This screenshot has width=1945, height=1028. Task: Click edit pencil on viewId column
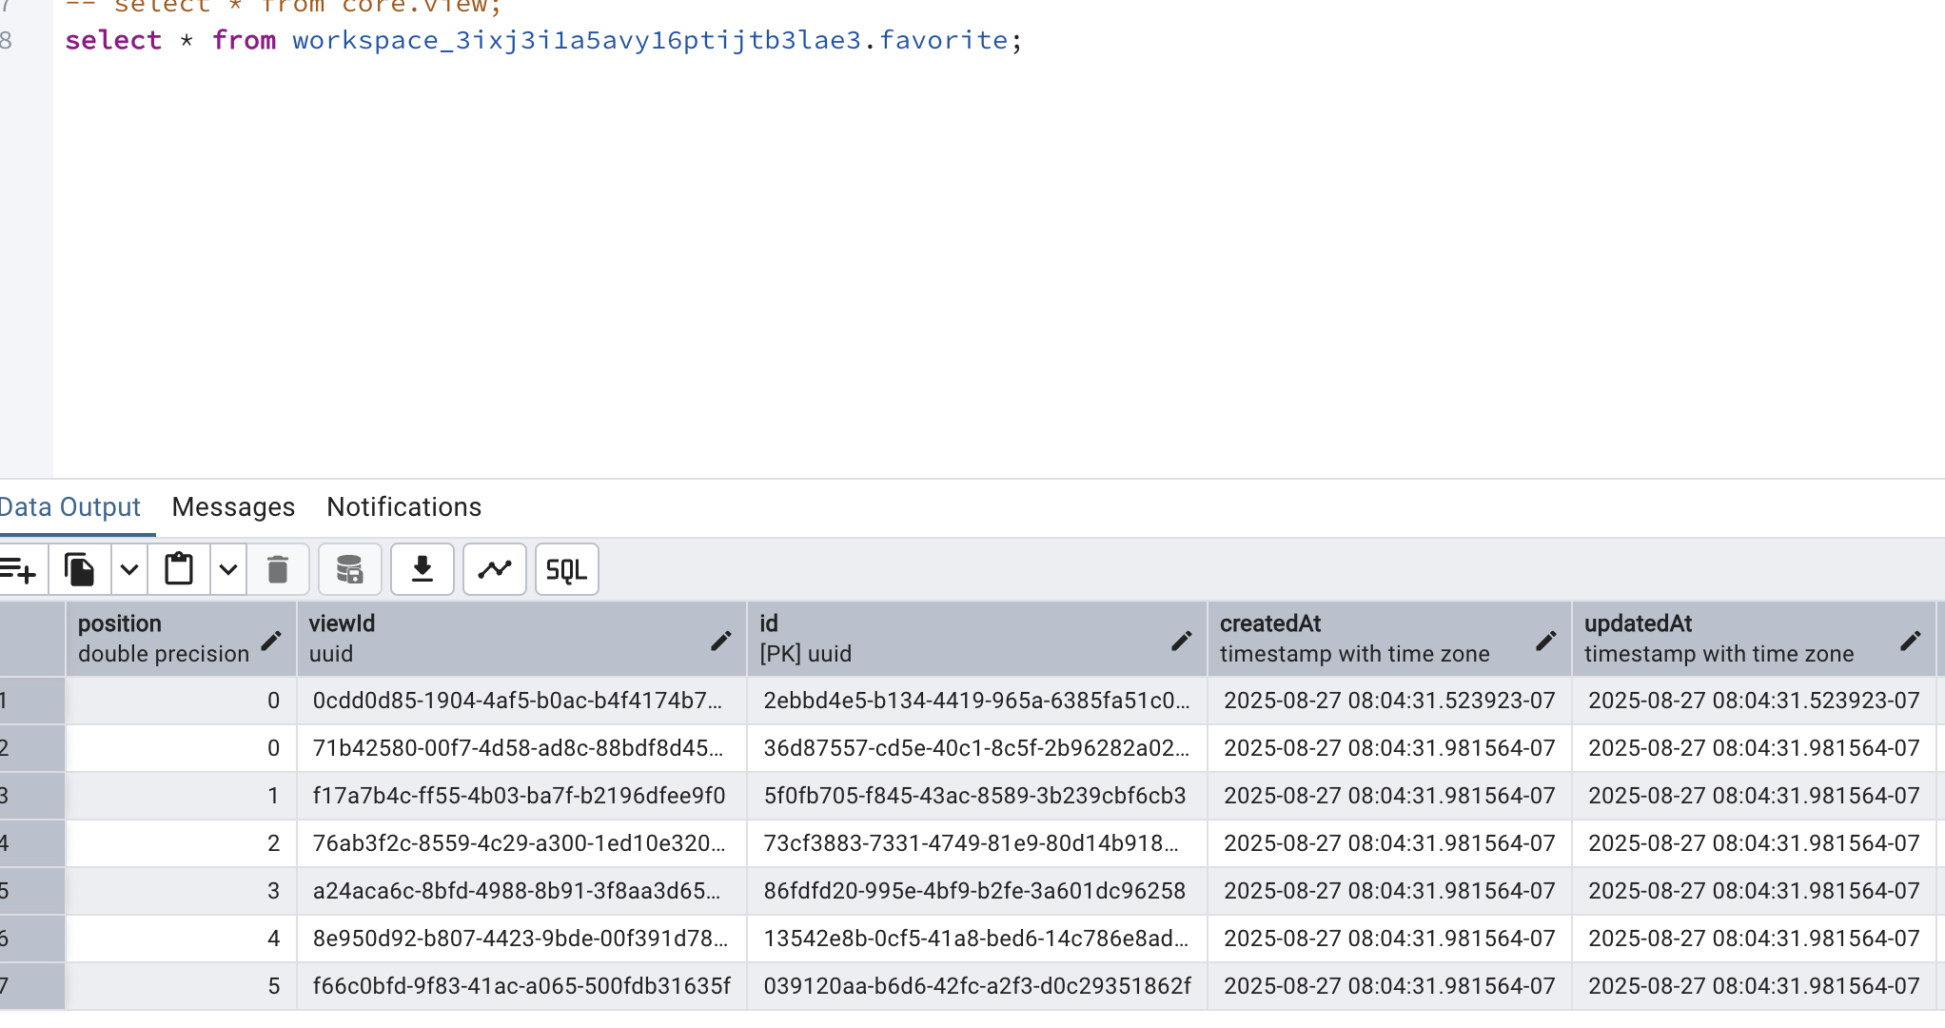(721, 641)
